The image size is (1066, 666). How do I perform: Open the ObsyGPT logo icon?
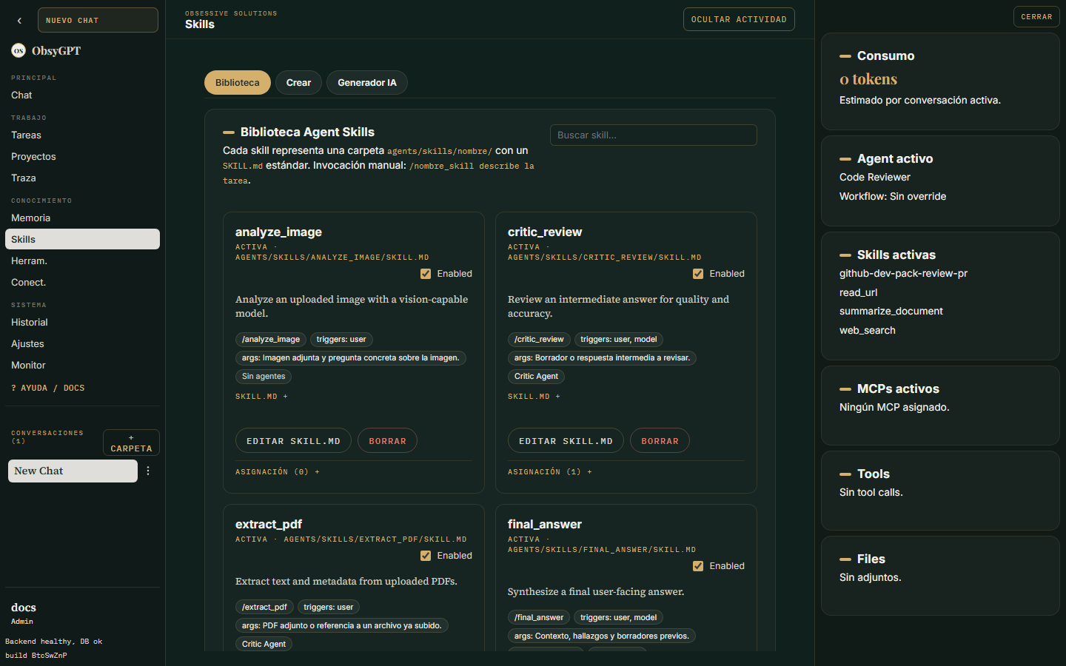[x=19, y=50]
